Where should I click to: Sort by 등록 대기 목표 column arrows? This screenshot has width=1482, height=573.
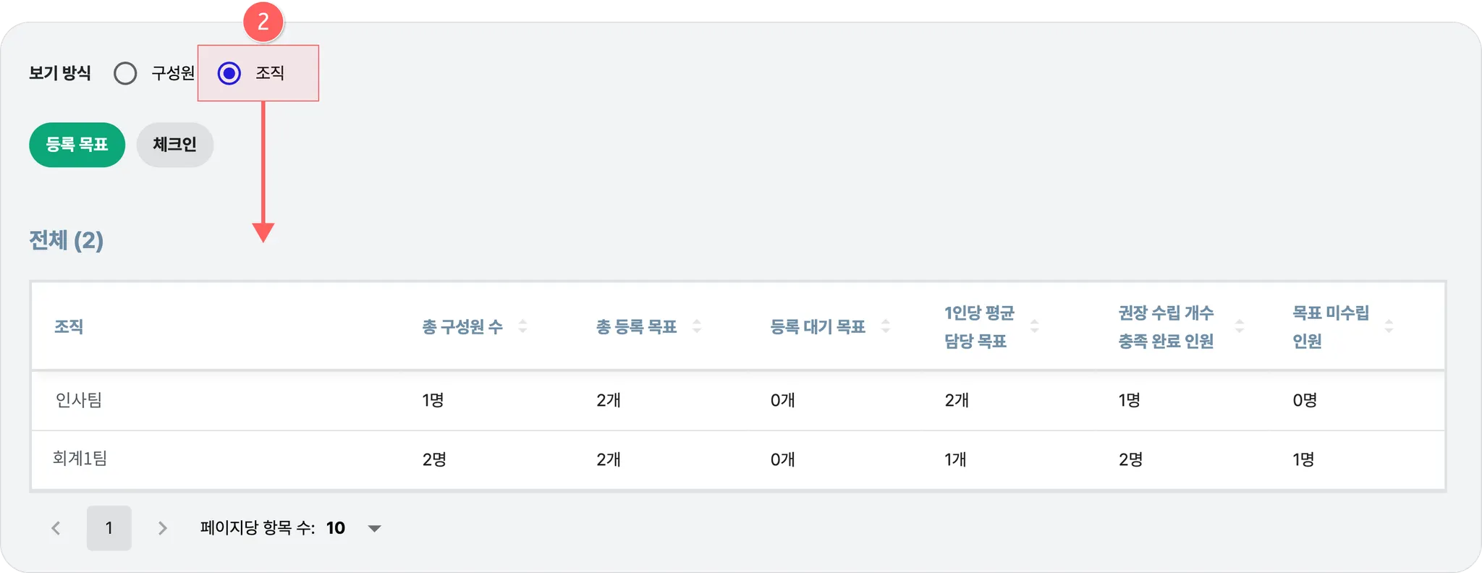(885, 326)
